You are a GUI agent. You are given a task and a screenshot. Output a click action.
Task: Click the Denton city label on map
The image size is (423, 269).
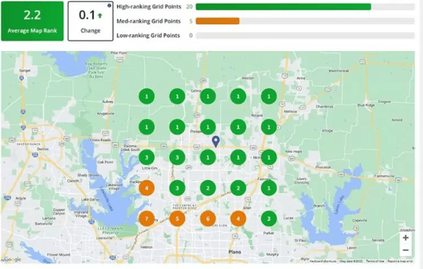43,149
